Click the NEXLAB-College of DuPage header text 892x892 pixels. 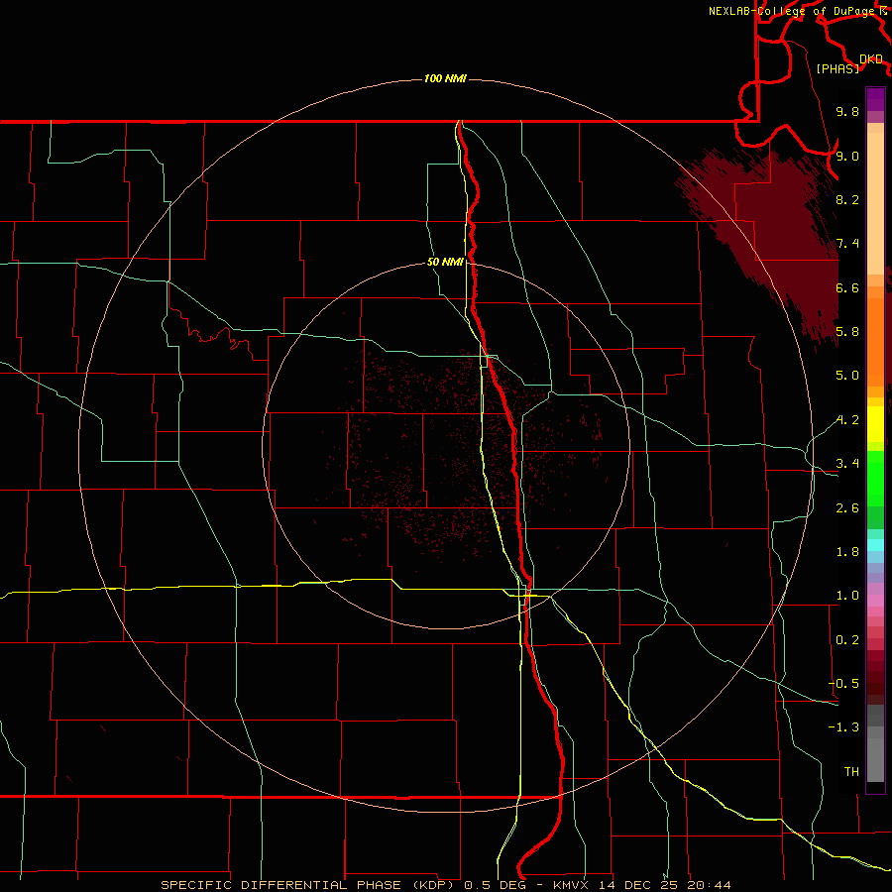click(x=791, y=11)
